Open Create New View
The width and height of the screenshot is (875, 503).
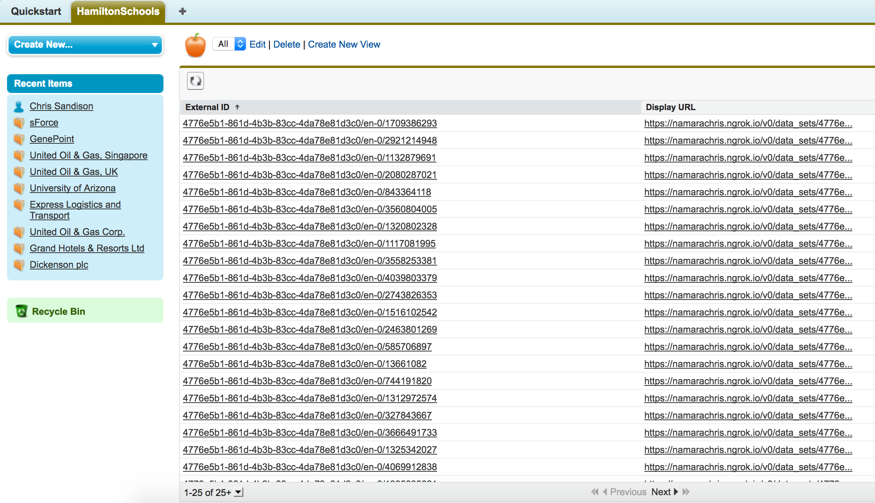coord(344,44)
